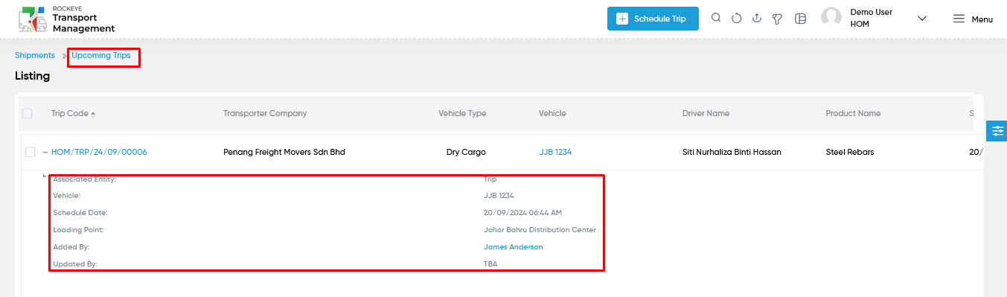Screen dimensions: 1007x297
Task: Go to Shipments breadcrumb
Action: [35, 56]
